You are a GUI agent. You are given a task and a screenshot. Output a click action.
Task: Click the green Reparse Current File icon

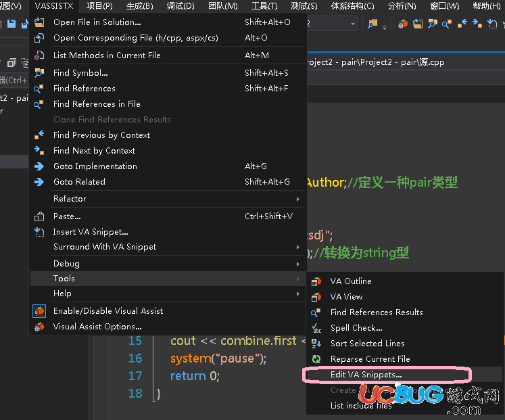pyautogui.click(x=316, y=359)
